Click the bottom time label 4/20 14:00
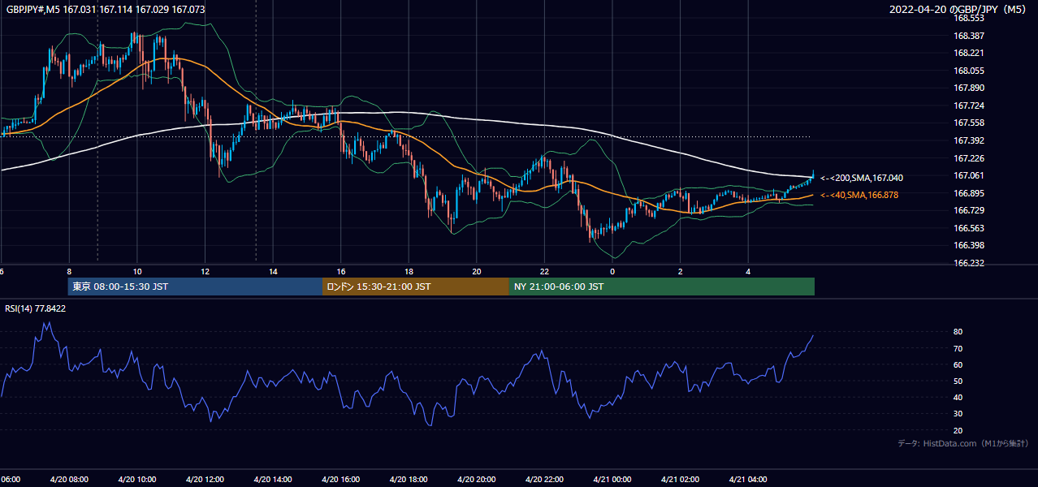 273,479
